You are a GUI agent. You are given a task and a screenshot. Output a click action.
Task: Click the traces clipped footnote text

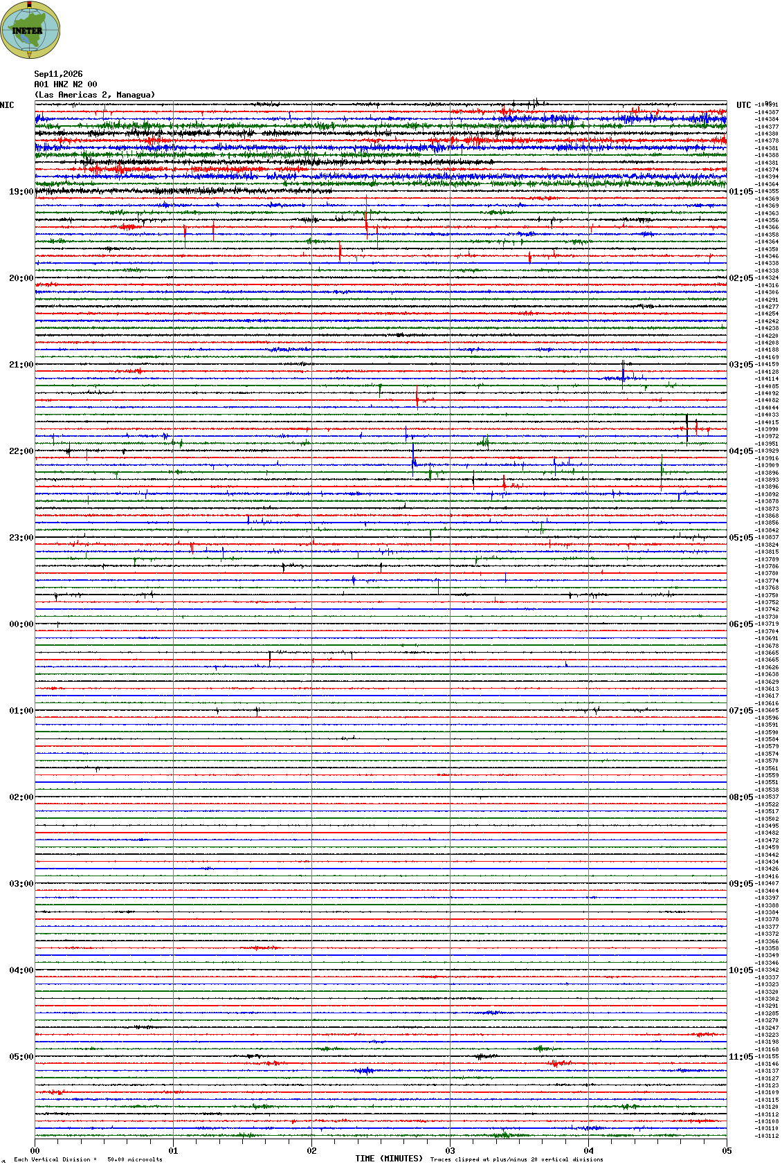point(516,1159)
